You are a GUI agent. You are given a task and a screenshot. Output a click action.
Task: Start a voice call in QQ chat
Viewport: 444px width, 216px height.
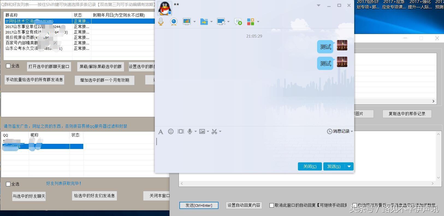pos(161,22)
